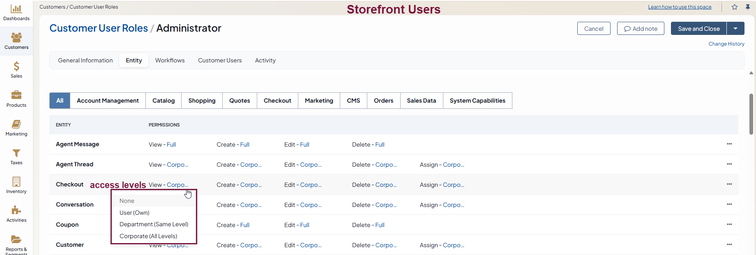Open the Sales dollar icon menu
756x255 pixels.
[16, 67]
